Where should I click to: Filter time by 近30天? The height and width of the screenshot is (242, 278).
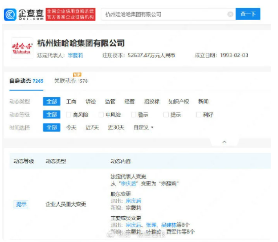(x=116, y=128)
